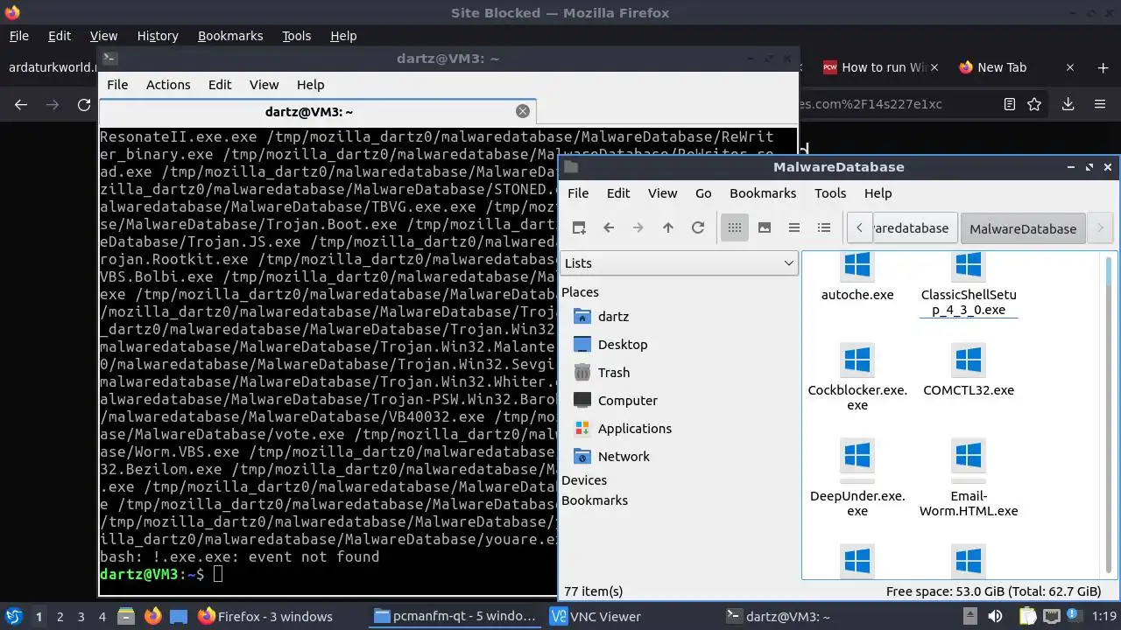Open terminal File menu

[x=117, y=85]
